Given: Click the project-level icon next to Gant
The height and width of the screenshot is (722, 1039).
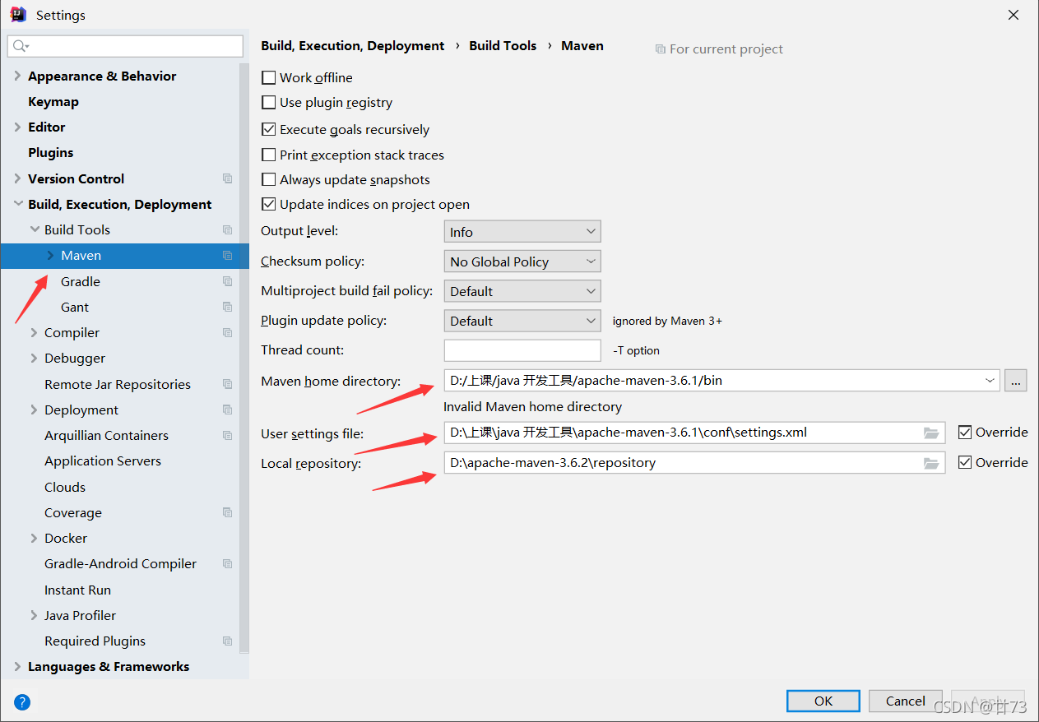Looking at the screenshot, I should 228,307.
